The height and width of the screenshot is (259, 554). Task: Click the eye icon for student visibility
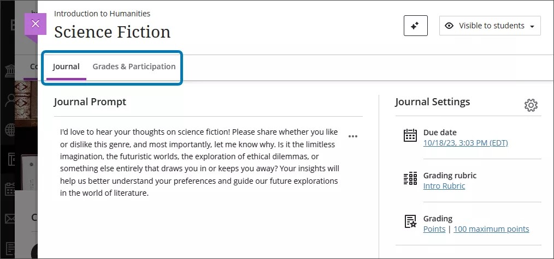[x=449, y=26]
